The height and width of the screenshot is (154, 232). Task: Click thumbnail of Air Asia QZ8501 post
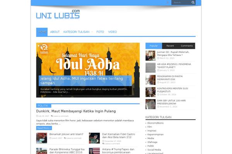[150, 68]
